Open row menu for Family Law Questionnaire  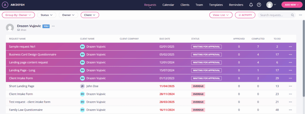click(290, 110)
